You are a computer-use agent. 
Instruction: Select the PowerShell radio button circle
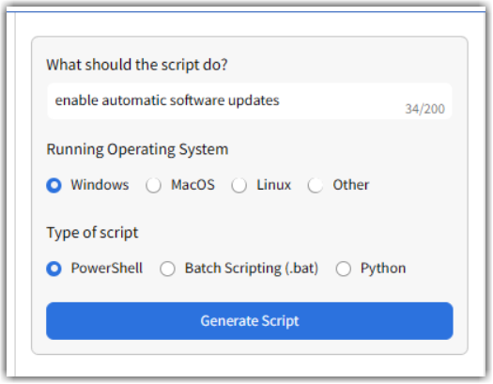(54, 269)
